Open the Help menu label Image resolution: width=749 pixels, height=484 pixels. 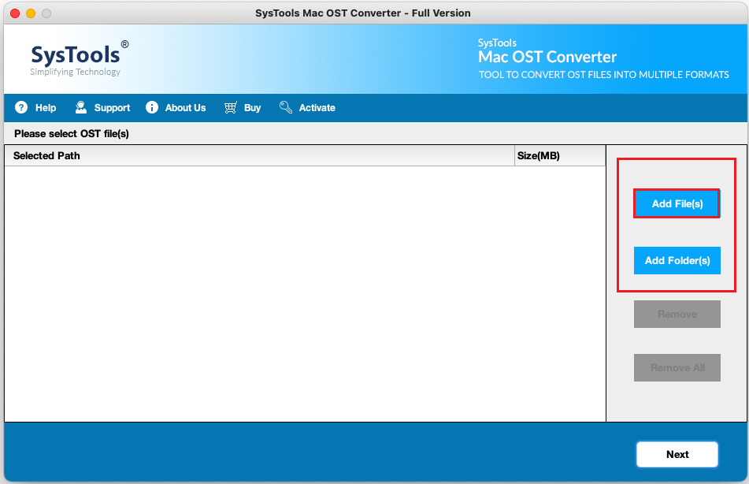pyautogui.click(x=46, y=108)
